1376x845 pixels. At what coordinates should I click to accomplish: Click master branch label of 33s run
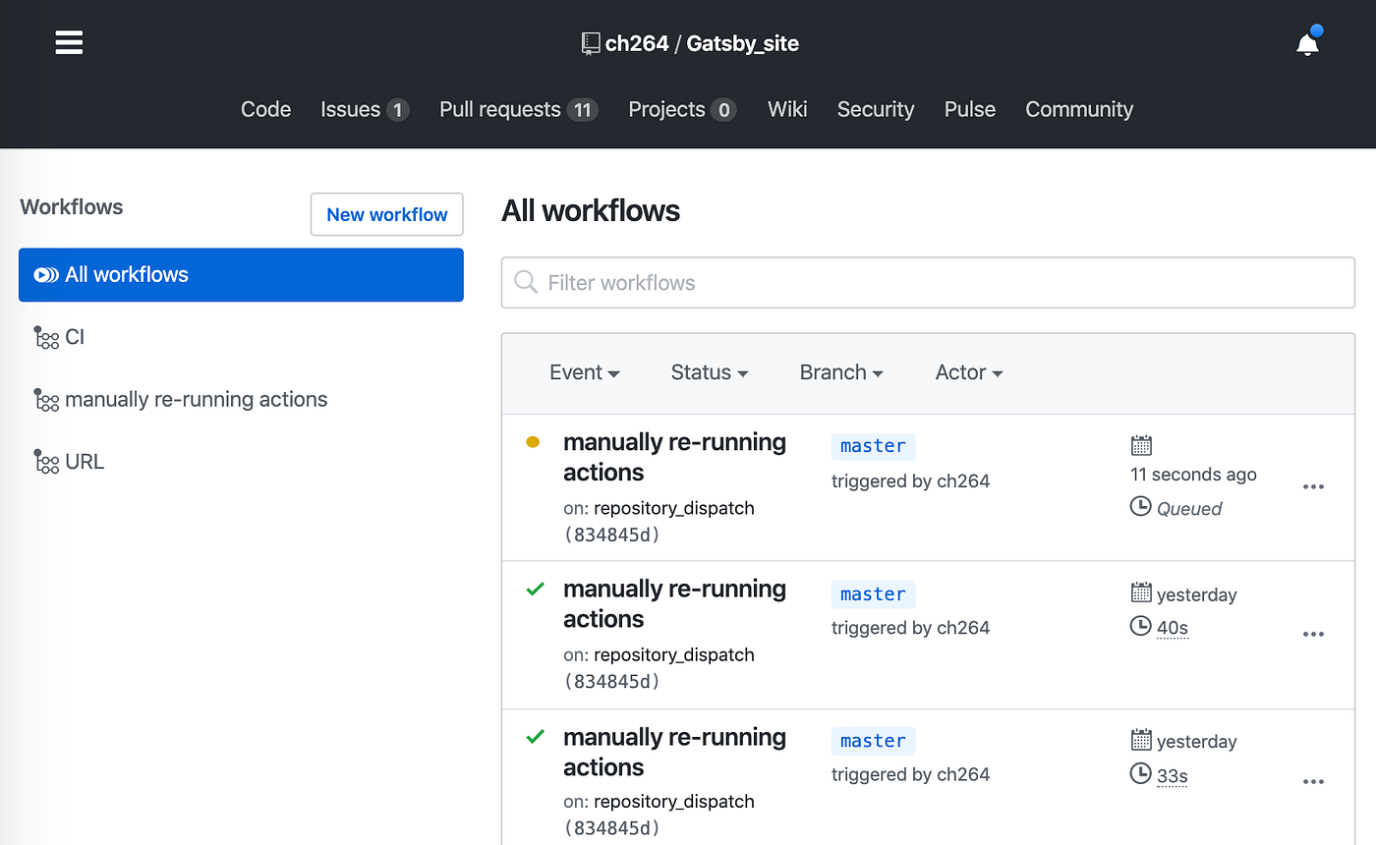(873, 741)
